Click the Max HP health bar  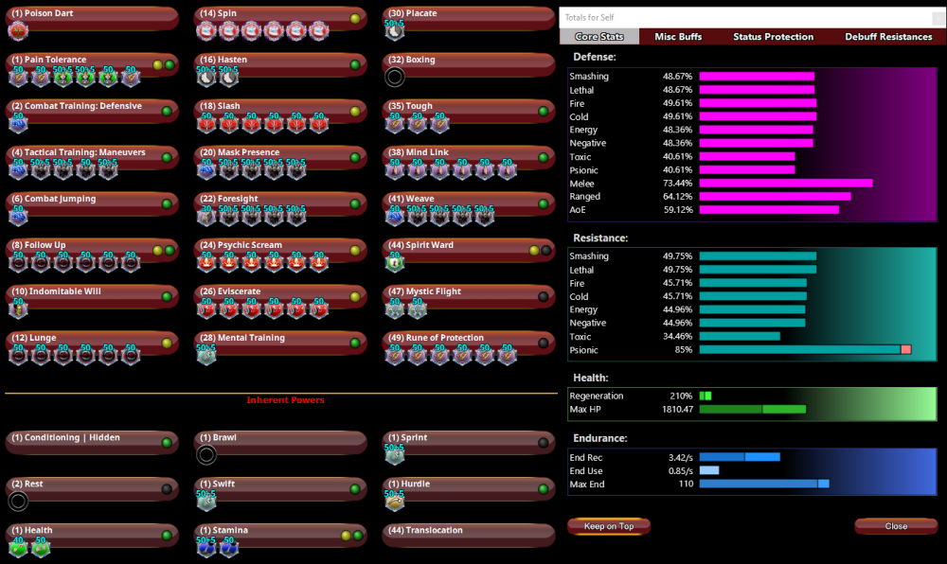(x=753, y=409)
